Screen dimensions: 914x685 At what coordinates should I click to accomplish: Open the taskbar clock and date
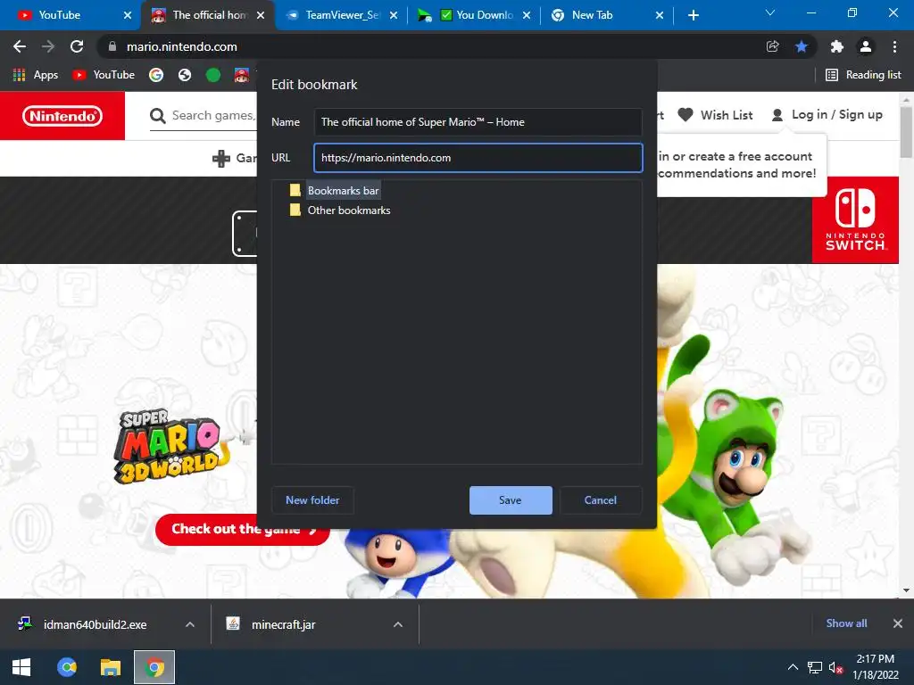(x=876, y=667)
